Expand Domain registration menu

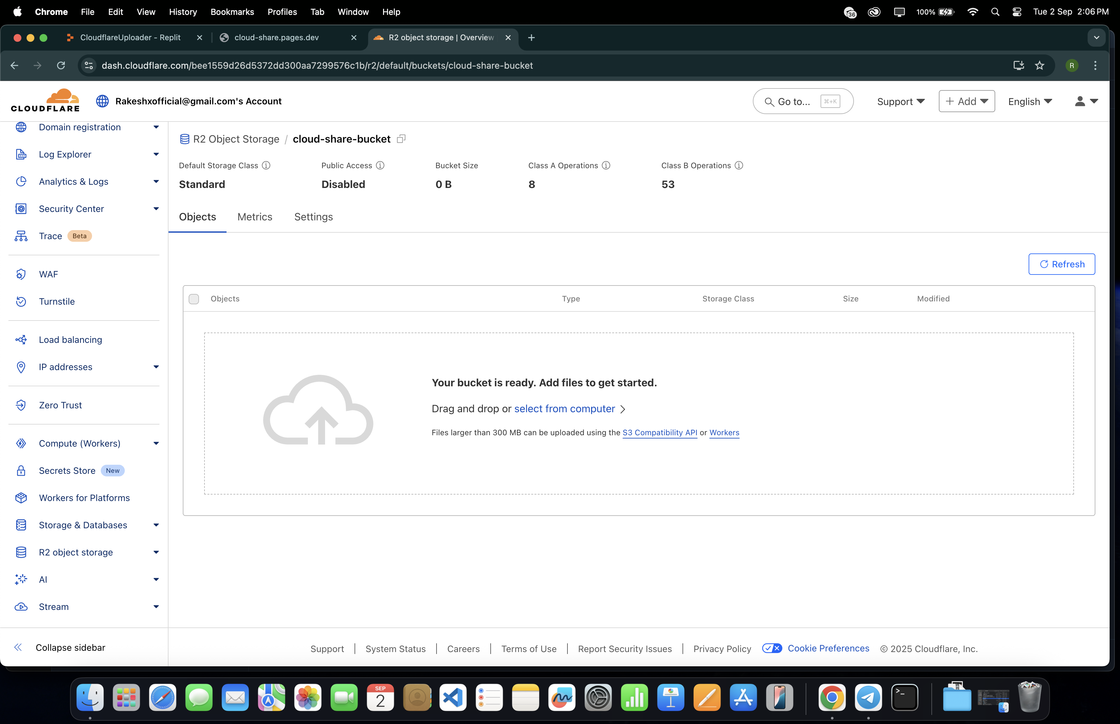tap(156, 127)
